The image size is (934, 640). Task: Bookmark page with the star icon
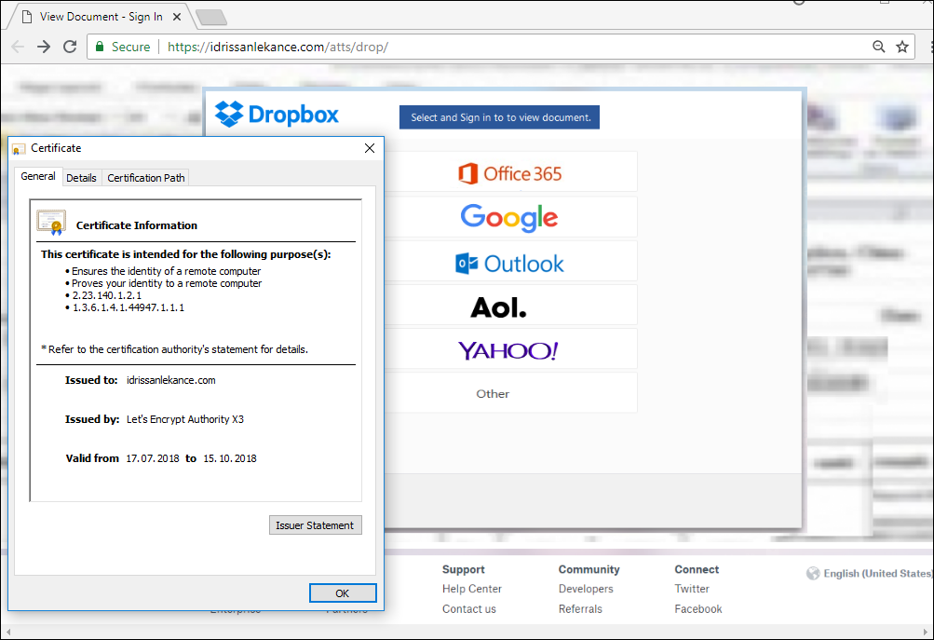902,47
